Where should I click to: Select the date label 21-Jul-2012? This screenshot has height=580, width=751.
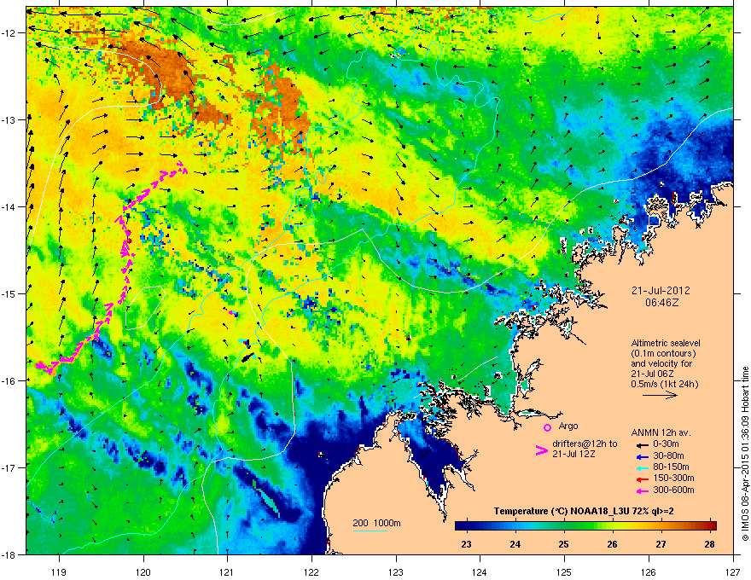pos(661,291)
